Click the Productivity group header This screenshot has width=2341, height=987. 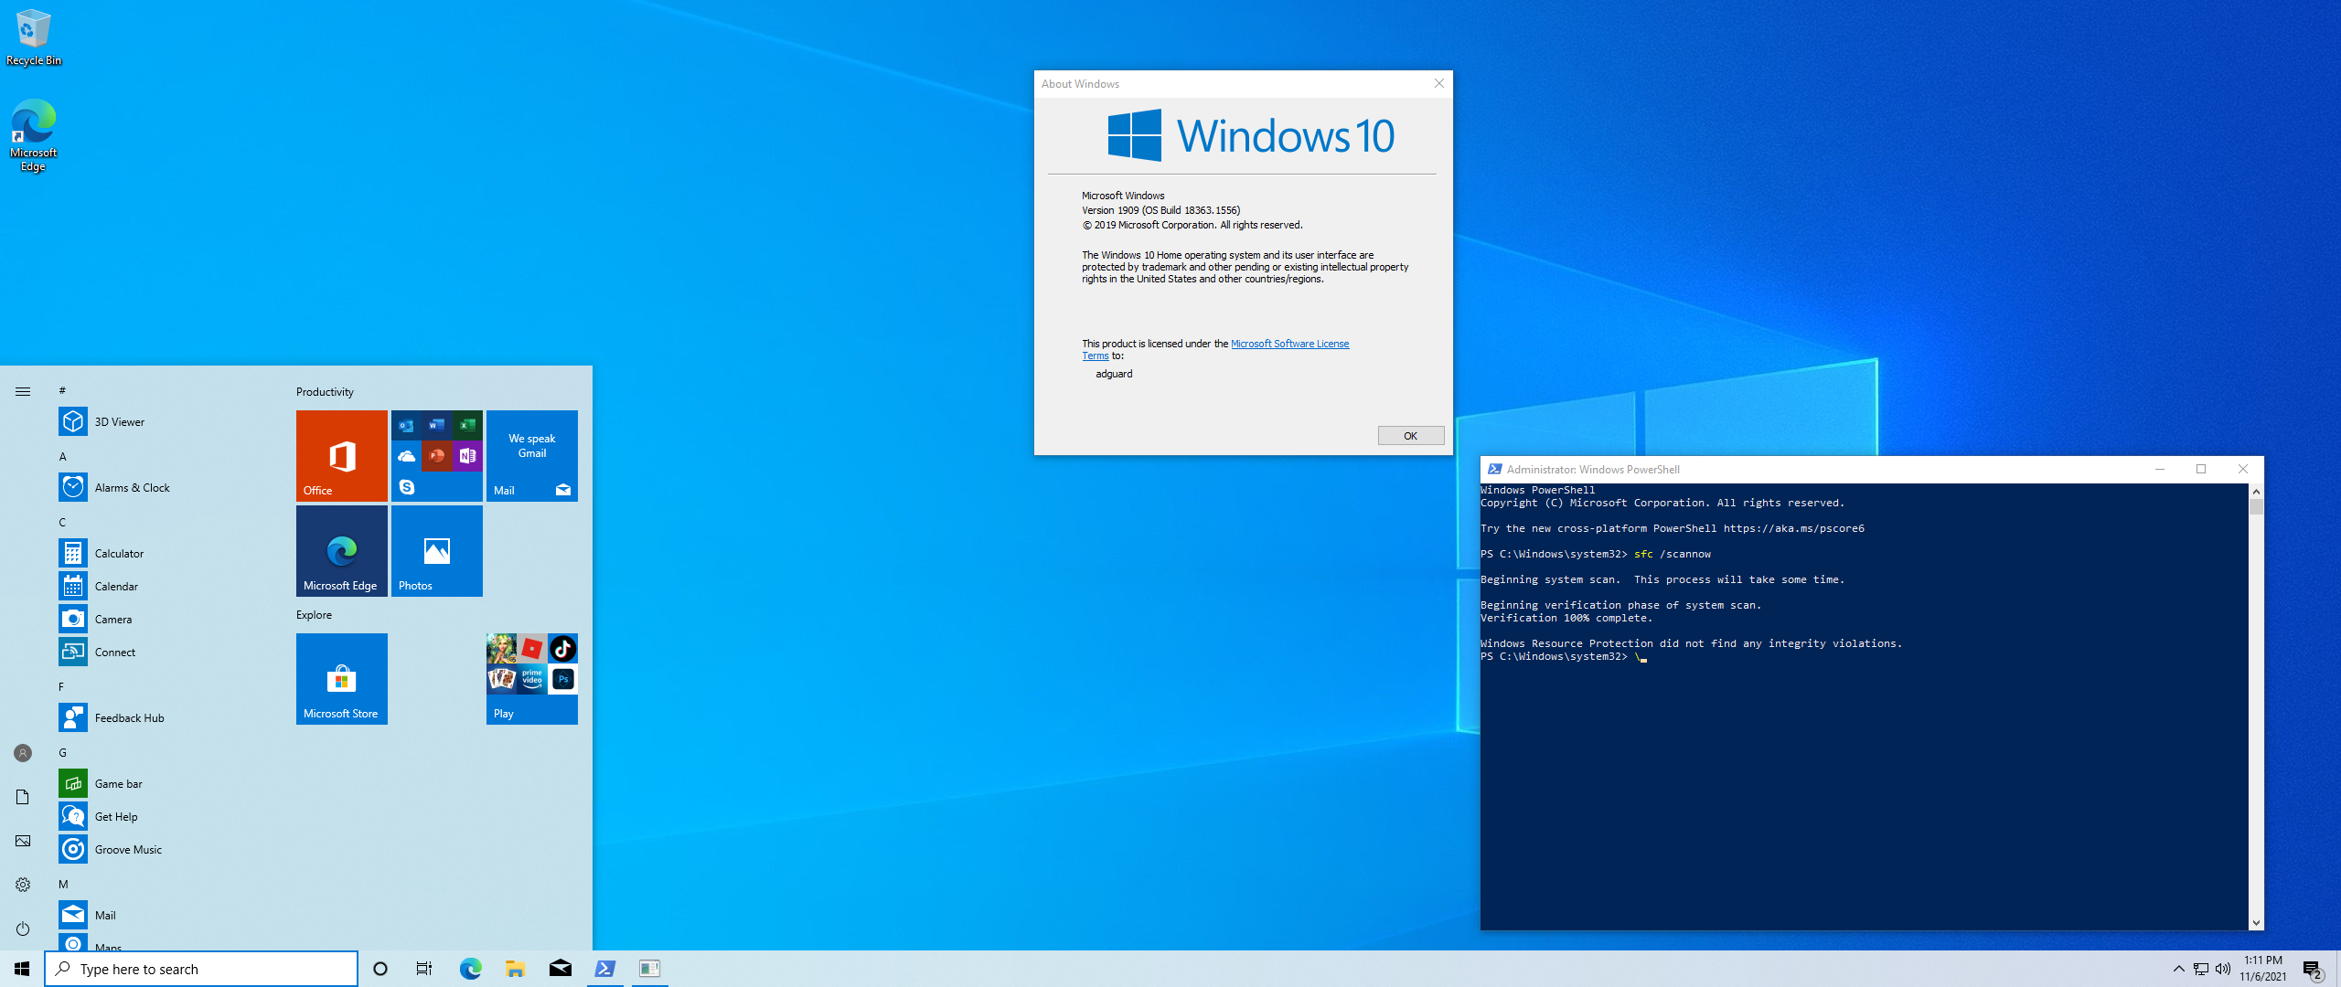(x=325, y=392)
